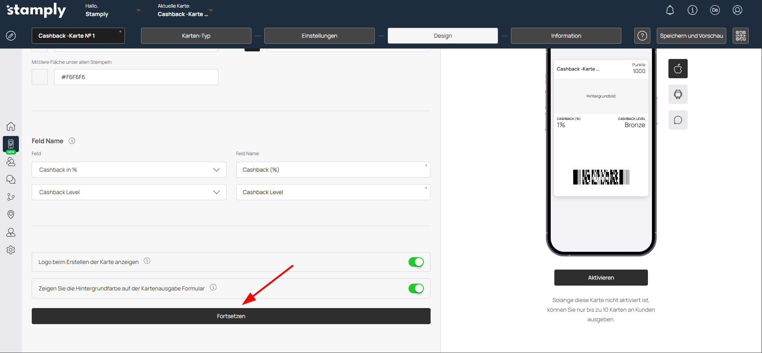Viewport: 762px width, 353px height.
Task: Open the help question mark icon
Action: point(642,36)
